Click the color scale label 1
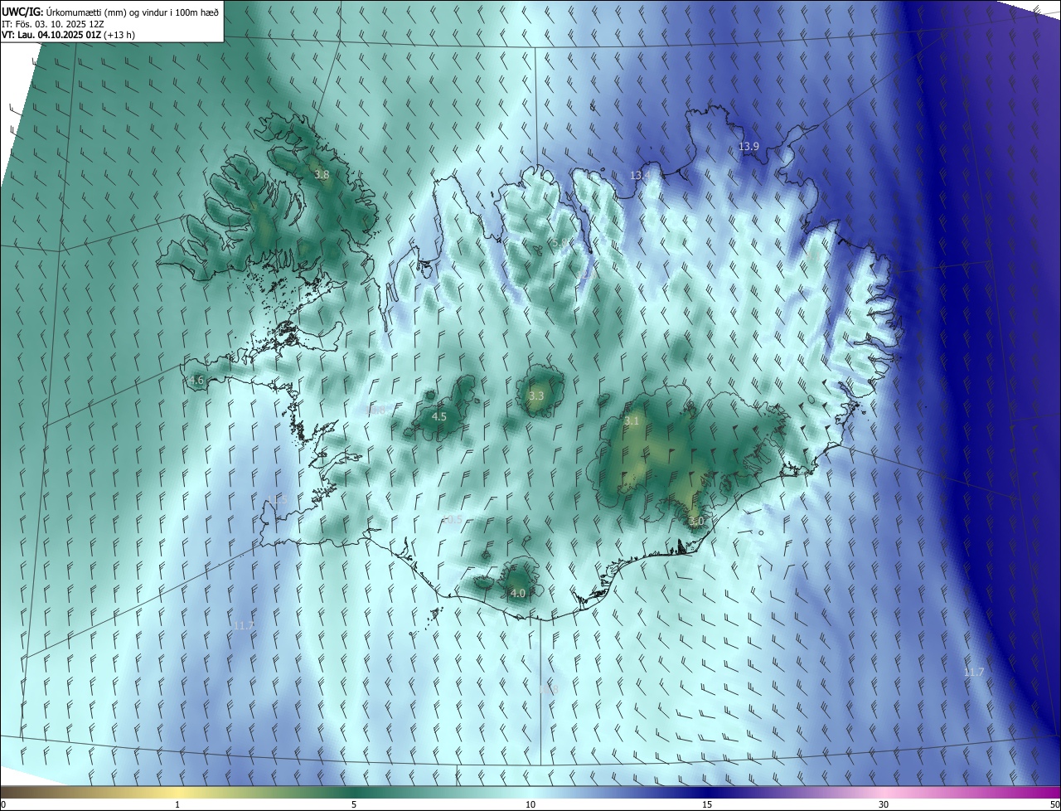Screen dimensions: 1061x811 (x=177, y=805)
